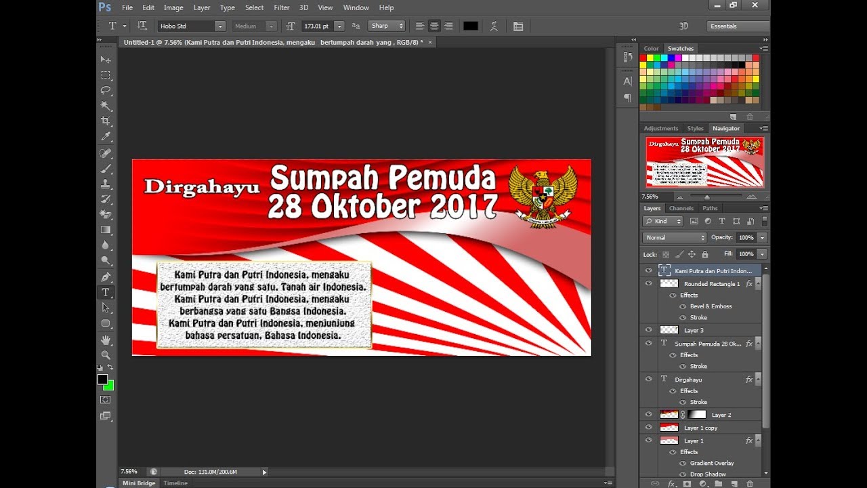Toggle the Character and Paragraph panels
The height and width of the screenshot is (488, 867).
518,26
